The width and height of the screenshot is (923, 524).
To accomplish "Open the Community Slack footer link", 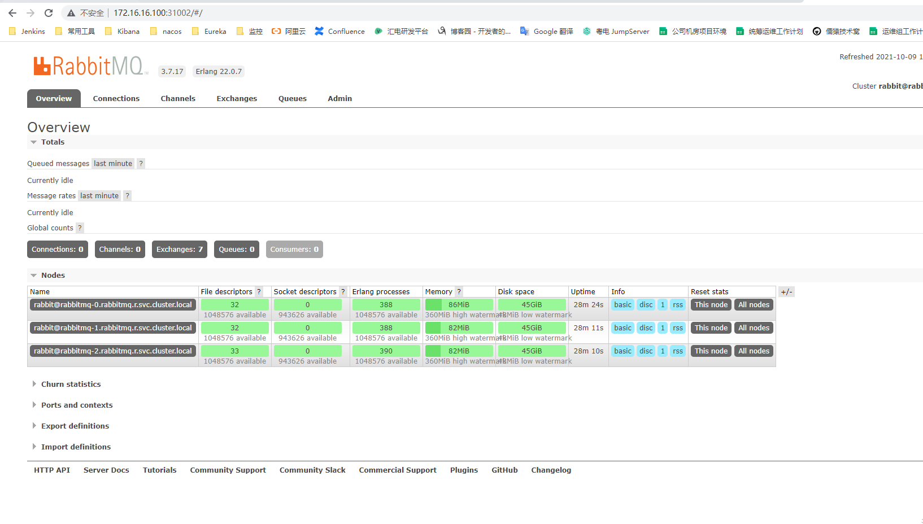I will (312, 470).
